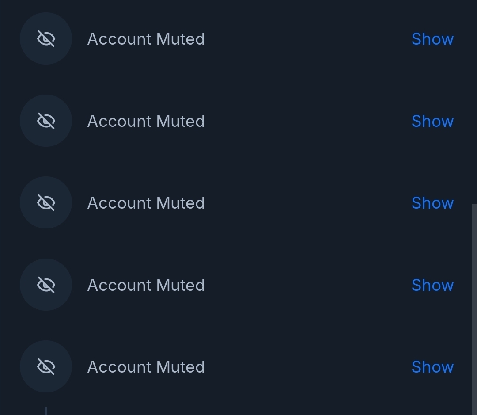Show the first muted account

(432, 39)
